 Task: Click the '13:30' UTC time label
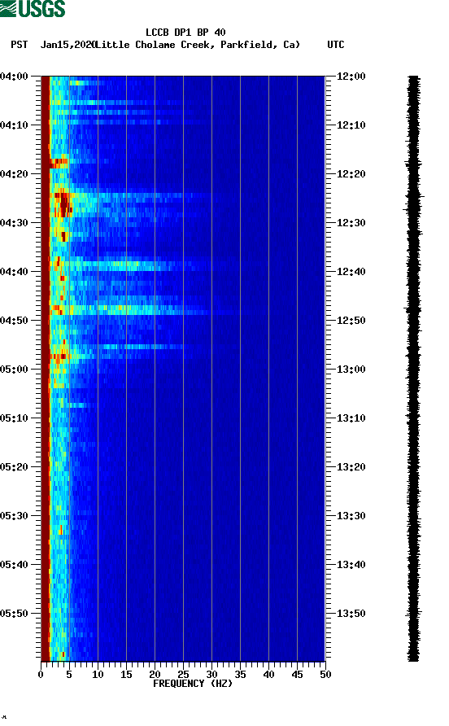click(351, 516)
